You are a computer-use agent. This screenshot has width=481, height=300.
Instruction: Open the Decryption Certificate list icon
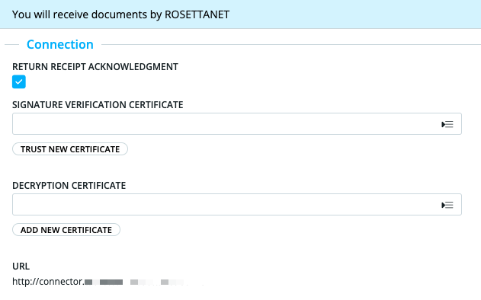tap(447, 205)
